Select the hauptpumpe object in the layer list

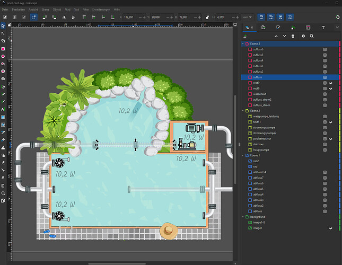[x=261, y=149]
